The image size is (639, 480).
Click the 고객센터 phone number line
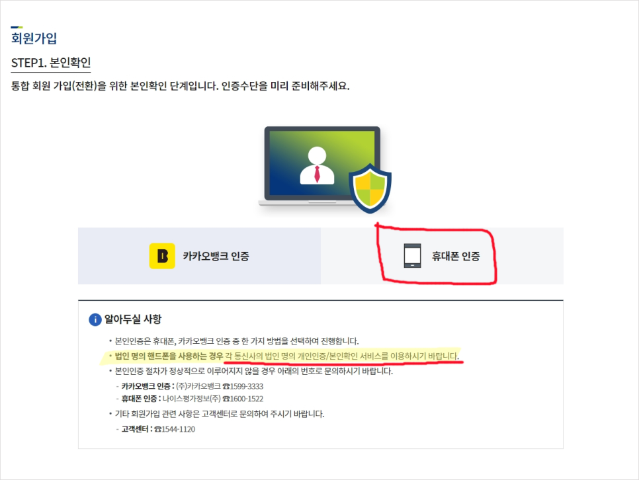tap(158, 430)
